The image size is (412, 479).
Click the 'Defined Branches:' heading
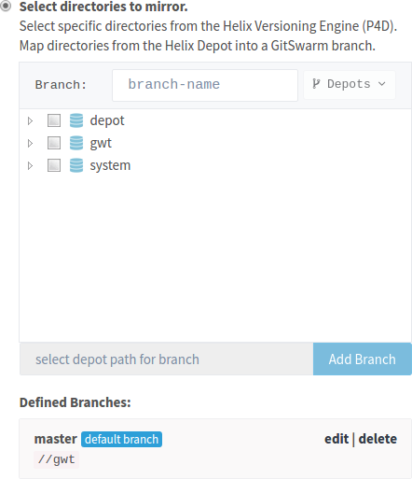pos(76,402)
